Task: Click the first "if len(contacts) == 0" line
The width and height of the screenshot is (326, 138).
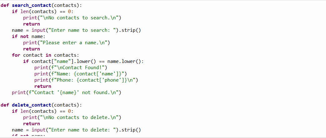Action: pos(43,12)
